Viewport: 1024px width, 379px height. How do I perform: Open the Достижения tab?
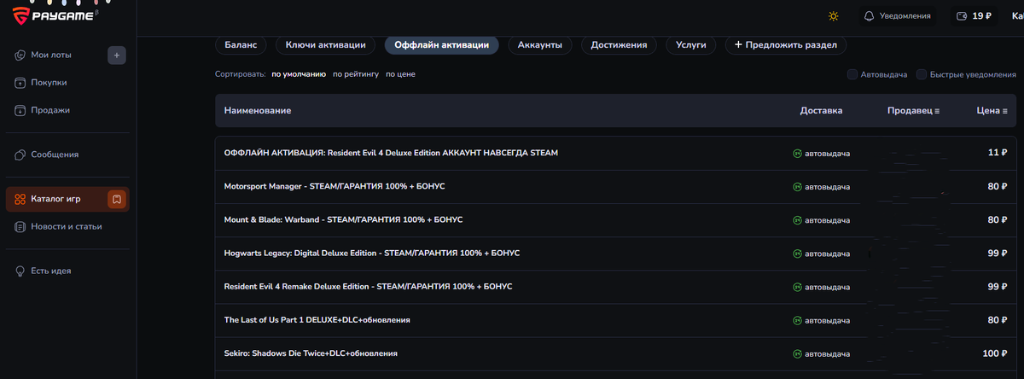pyautogui.click(x=619, y=44)
